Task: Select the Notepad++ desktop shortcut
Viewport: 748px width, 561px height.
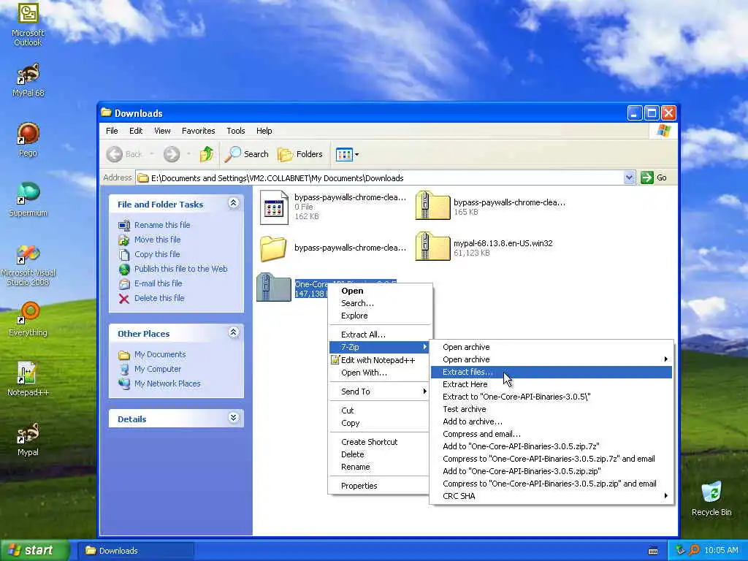Action: point(28,379)
